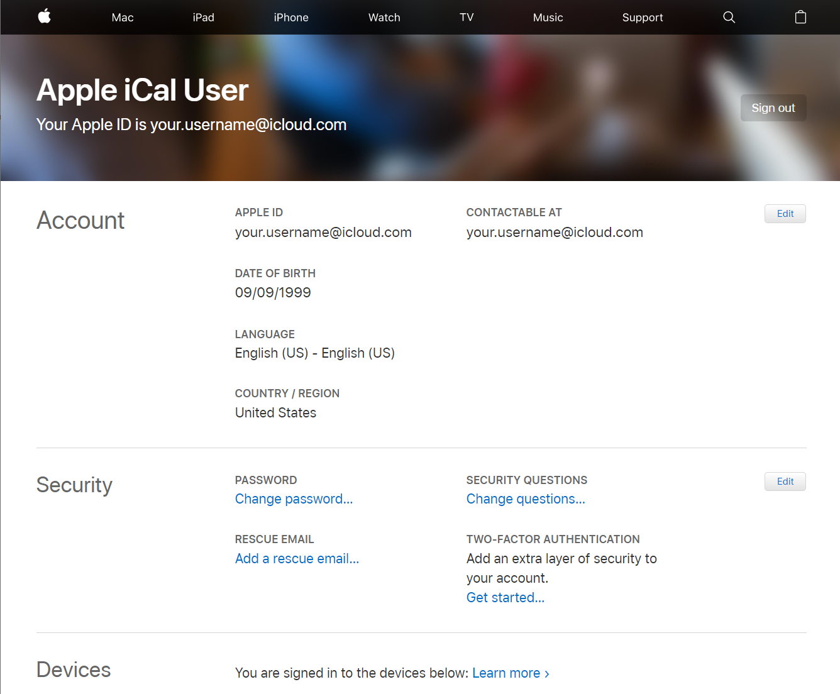Viewport: 840px width, 694px height.
Task: Click the Devices section heading
Action: (74, 670)
